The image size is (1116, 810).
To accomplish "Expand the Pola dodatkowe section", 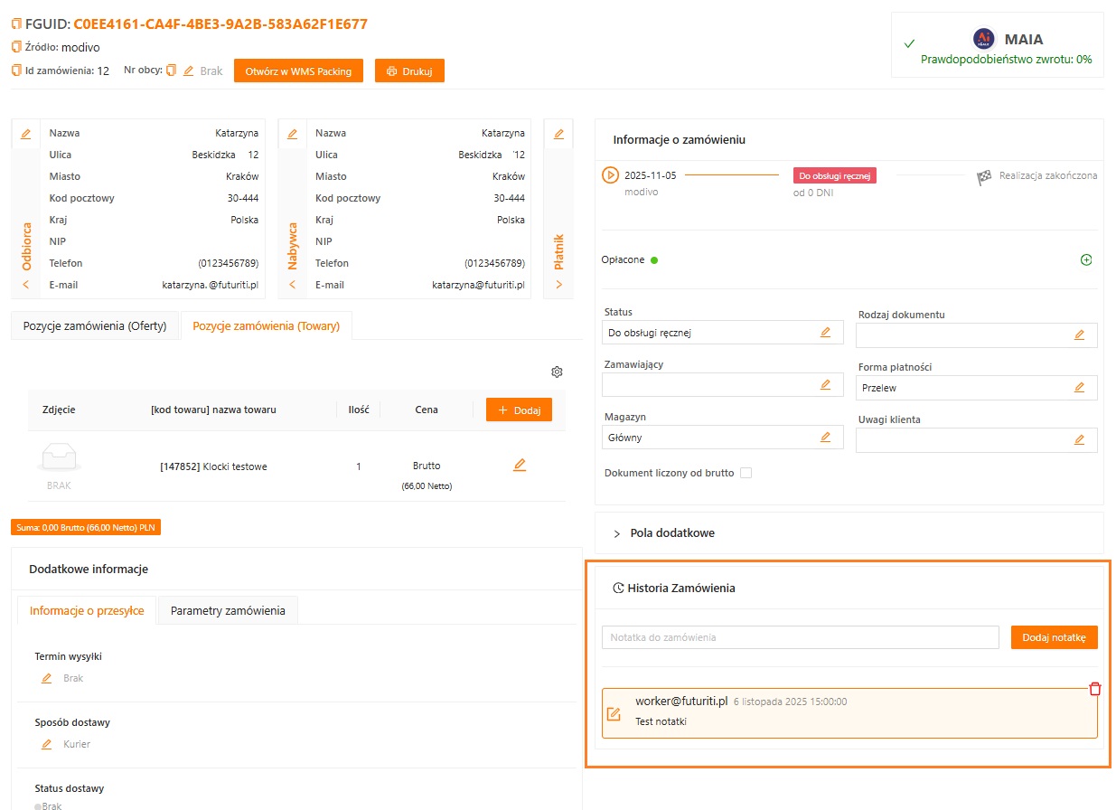I will coord(617,533).
